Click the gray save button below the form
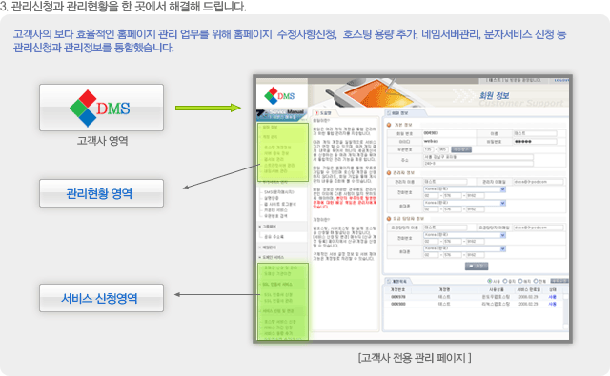610x376 pixels. click(x=477, y=267)
